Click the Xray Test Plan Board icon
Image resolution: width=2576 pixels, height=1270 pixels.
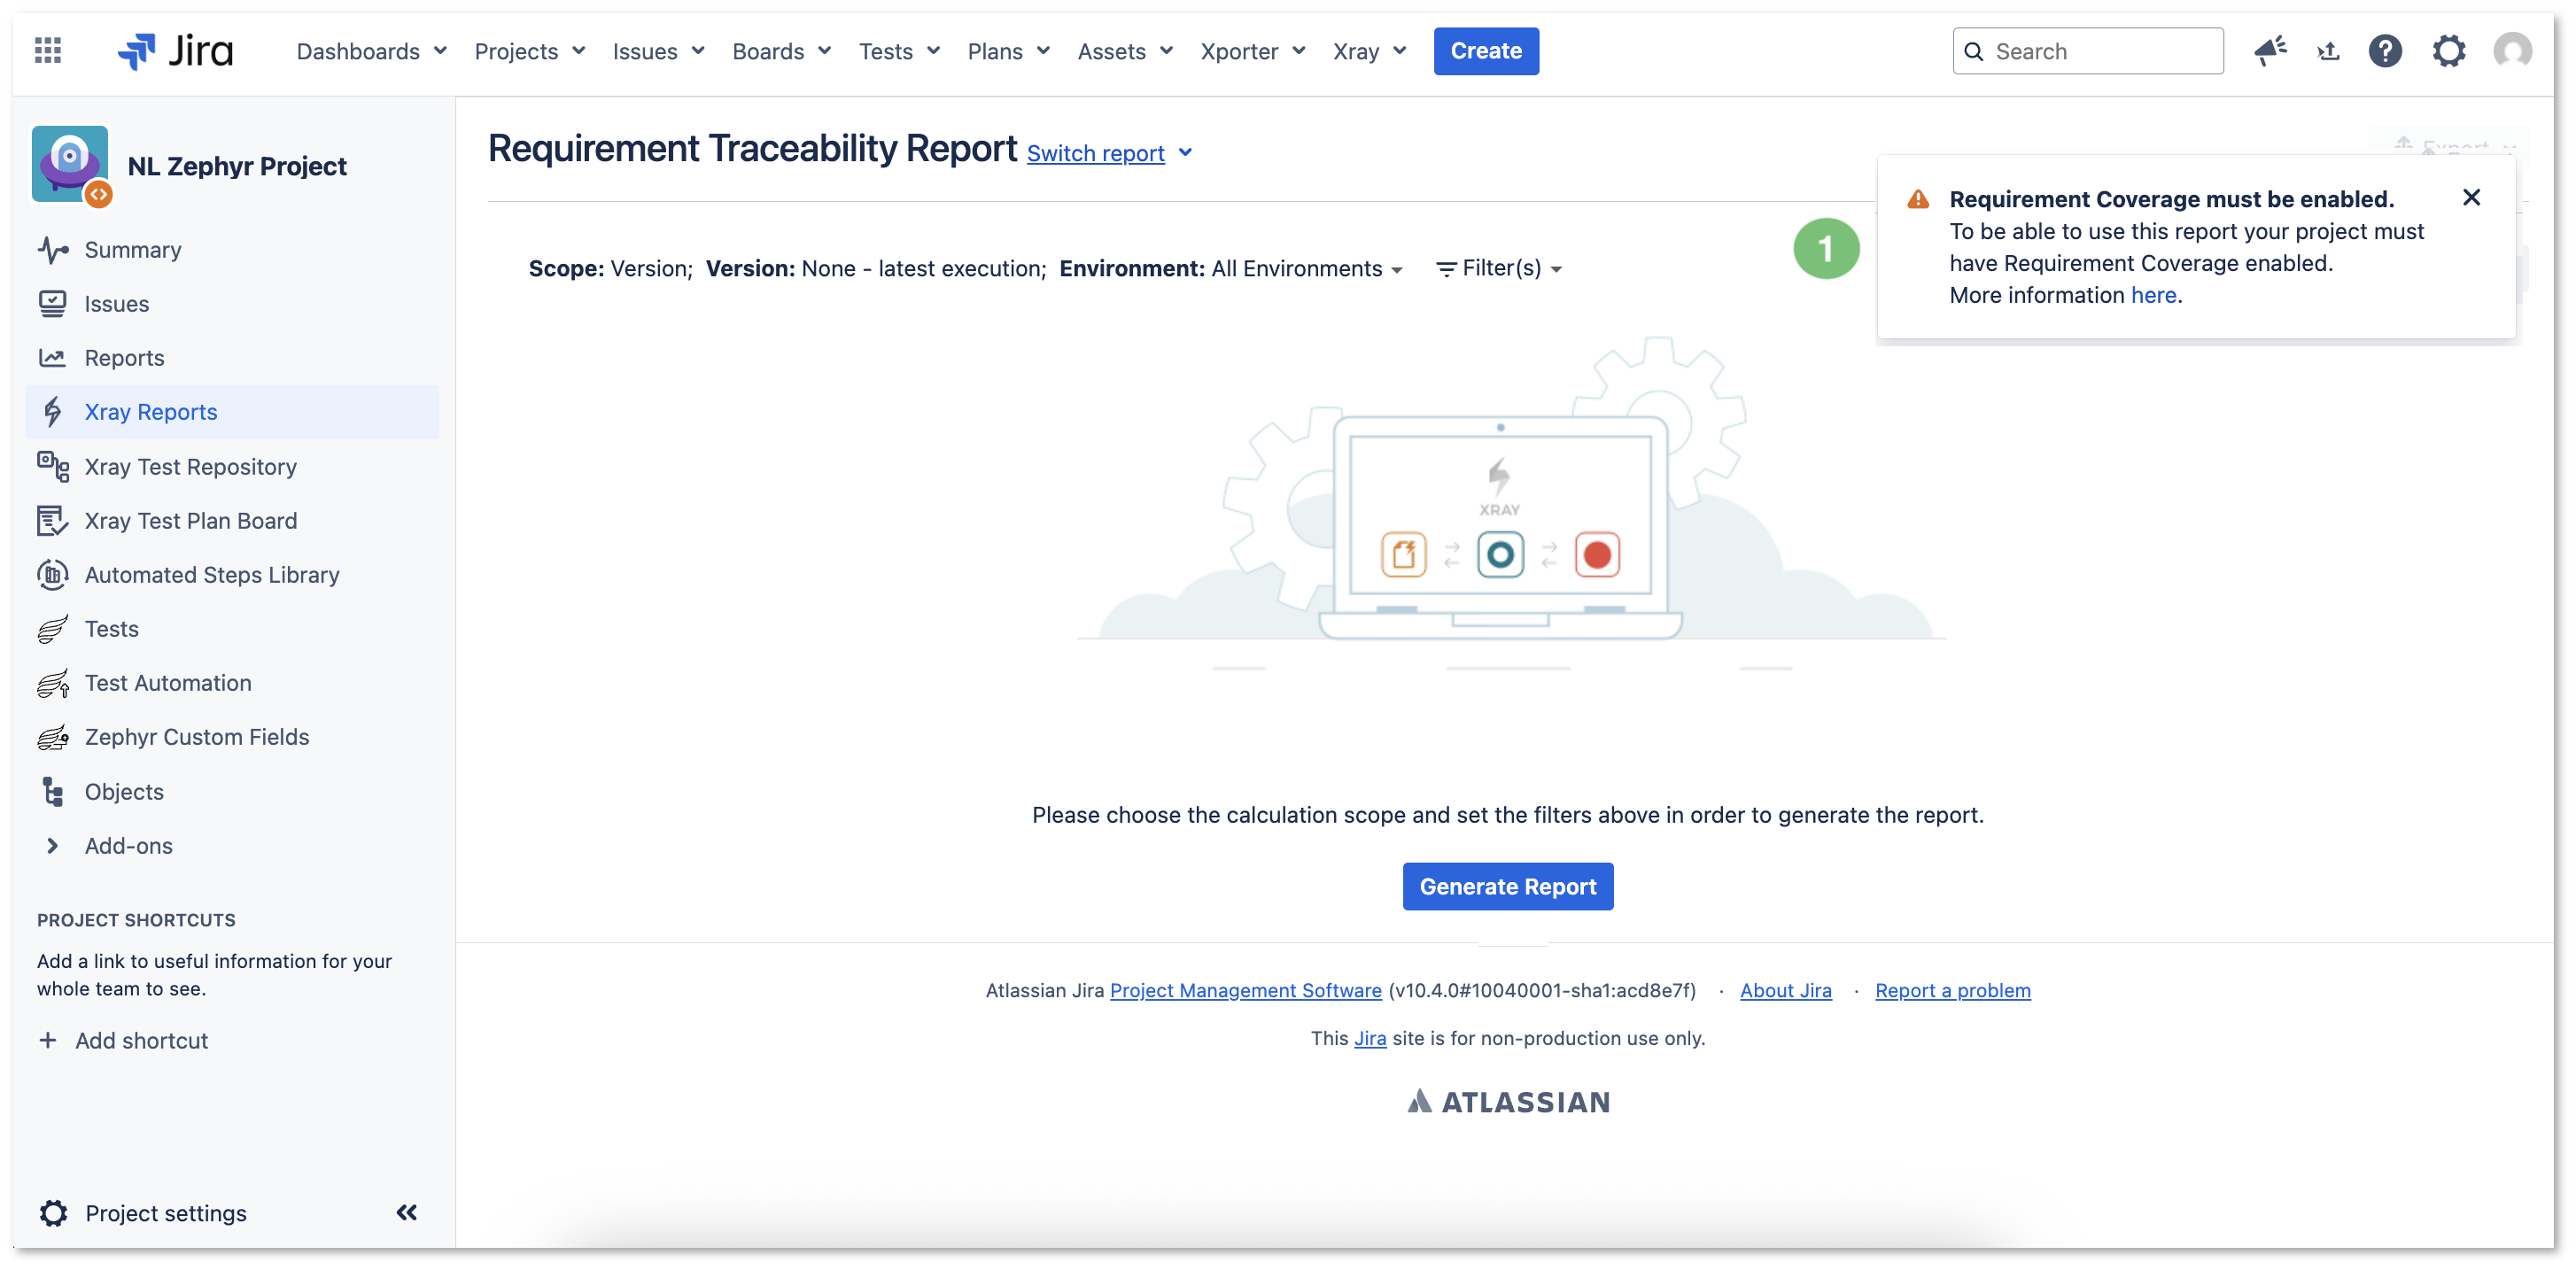[x=53, y=520]
